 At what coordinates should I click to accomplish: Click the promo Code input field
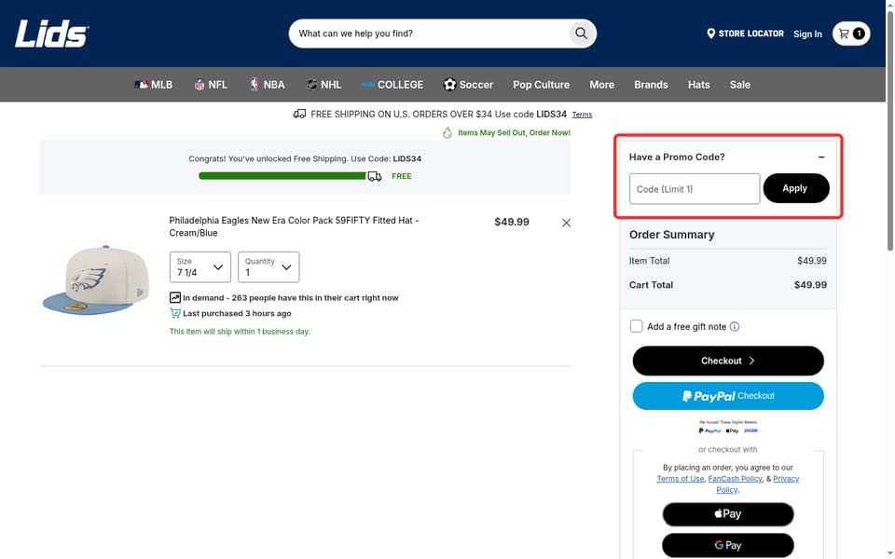694,189
